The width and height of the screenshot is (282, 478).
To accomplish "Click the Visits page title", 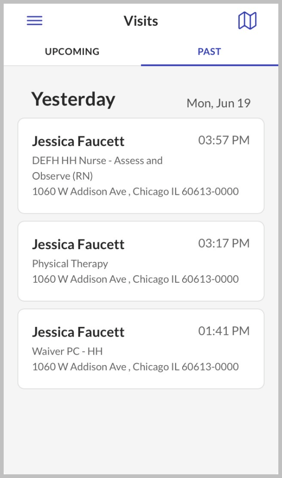I will click(x=141, y=21).
